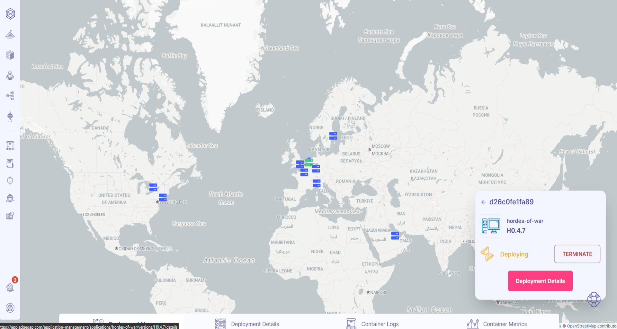
Task: Select the lighthouse sidebar icon
Action: coord(10,35)
